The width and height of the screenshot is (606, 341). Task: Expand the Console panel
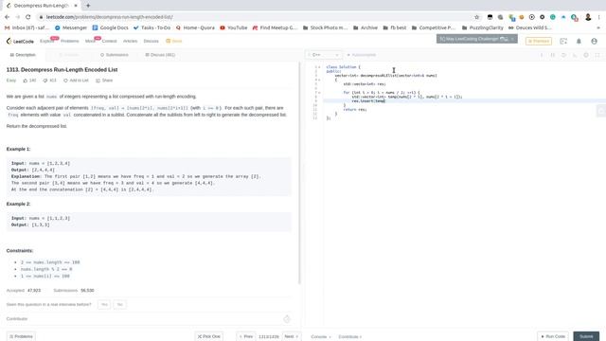coord(321,337)
